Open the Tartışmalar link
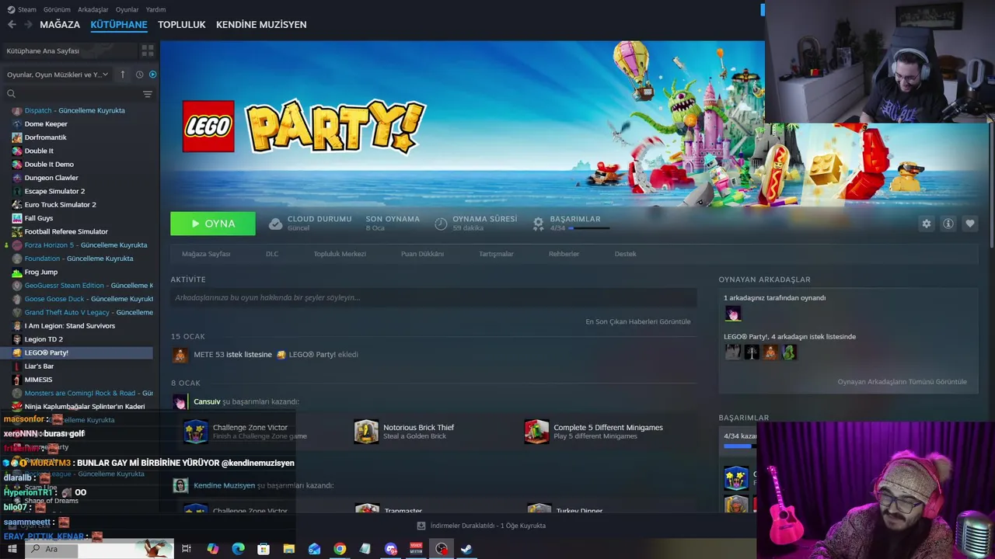The width and height of the screenshot is (995, 559). (496, 254)
